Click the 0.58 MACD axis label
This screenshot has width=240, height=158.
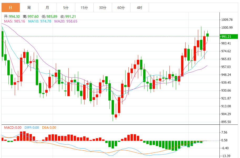pos(224,140)
